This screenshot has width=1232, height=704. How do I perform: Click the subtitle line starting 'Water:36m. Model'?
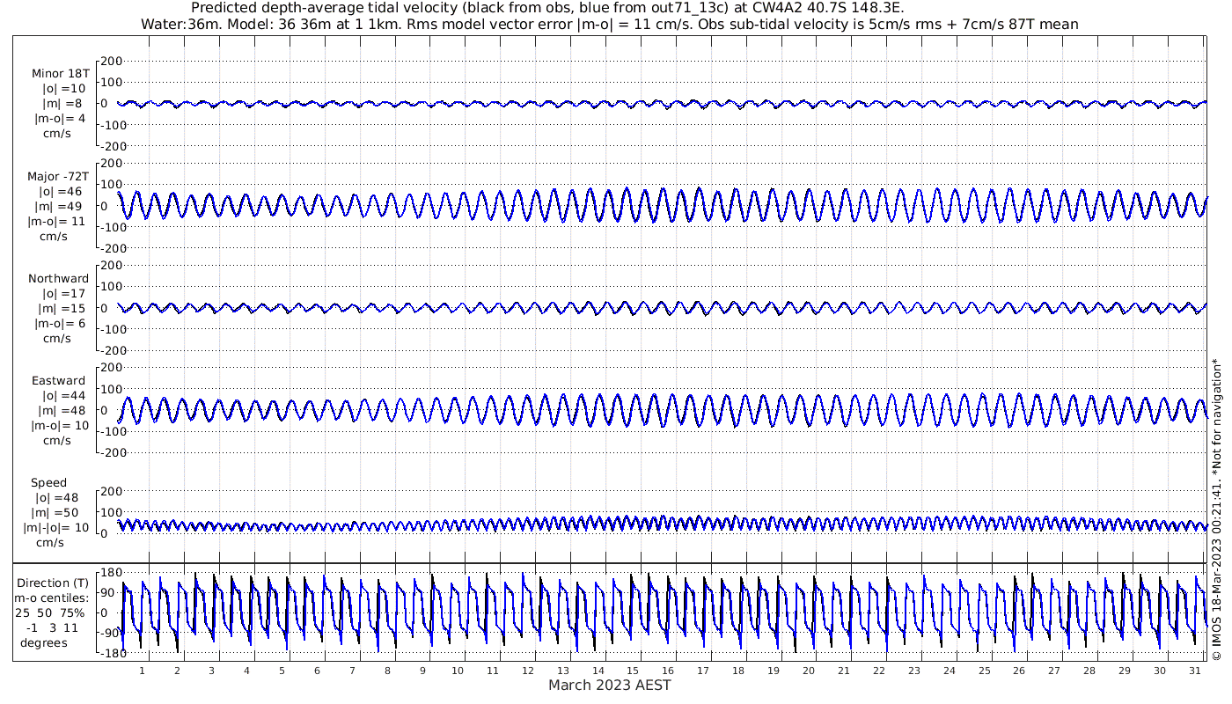coord(609,24)
